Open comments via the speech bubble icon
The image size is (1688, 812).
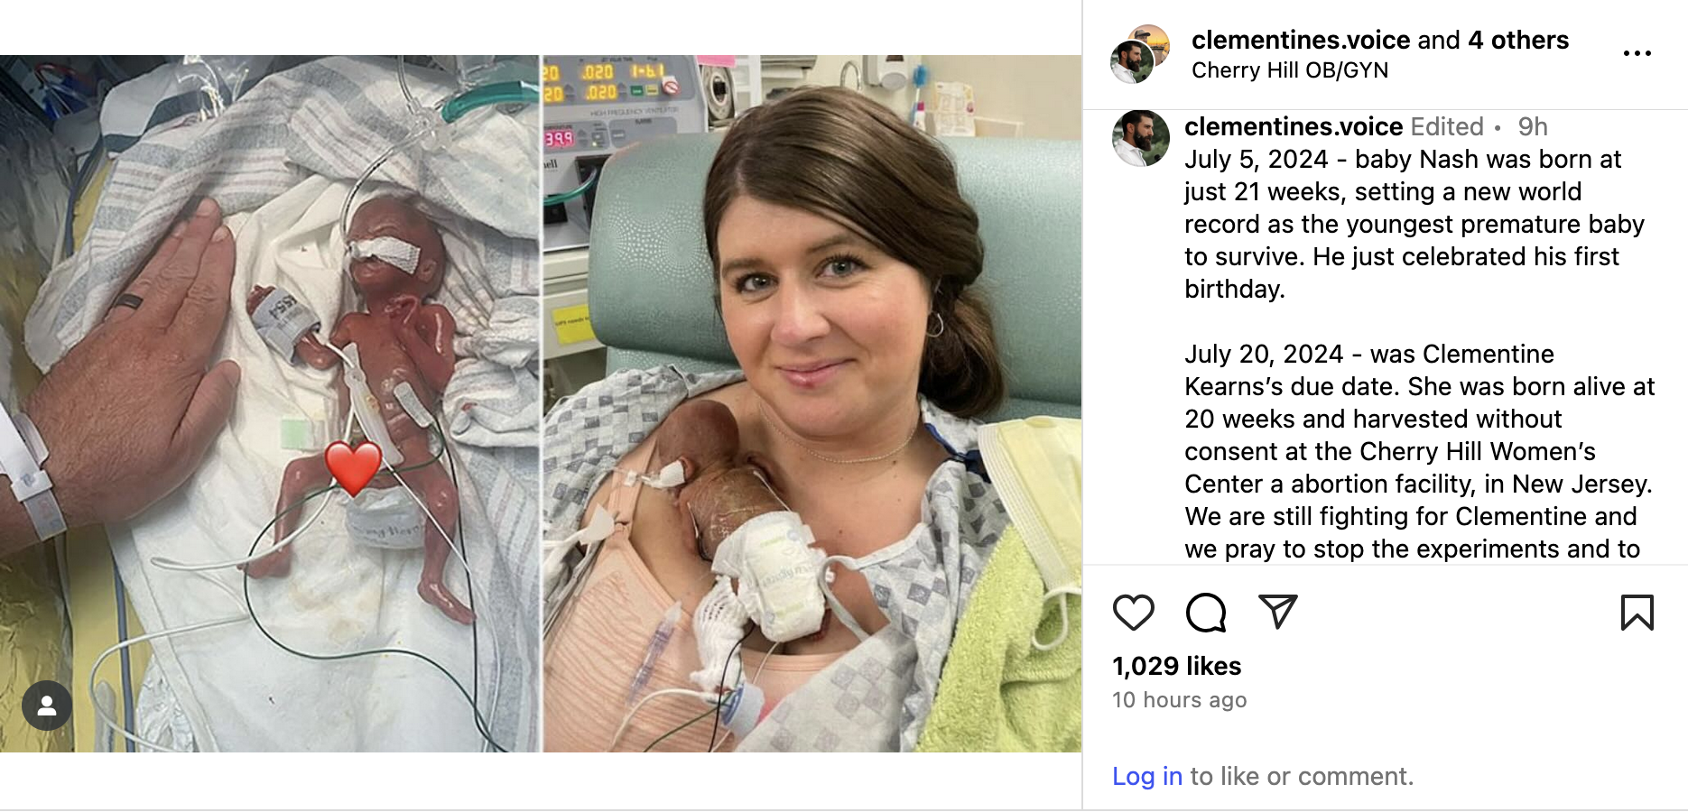[1205, 613]
